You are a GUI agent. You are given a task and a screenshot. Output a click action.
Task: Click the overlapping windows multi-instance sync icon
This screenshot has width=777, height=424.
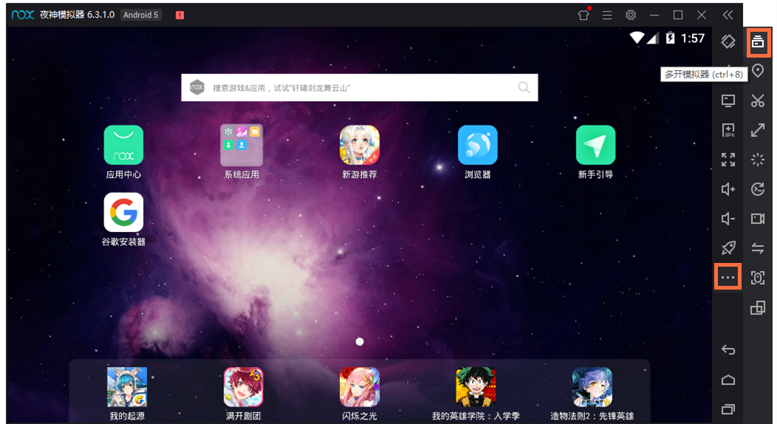[x=758, y=308]
